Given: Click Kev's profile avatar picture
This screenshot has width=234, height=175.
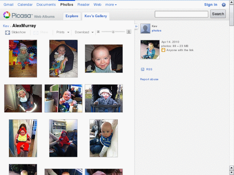Looking at the screenshot, I should coord(145,29).
